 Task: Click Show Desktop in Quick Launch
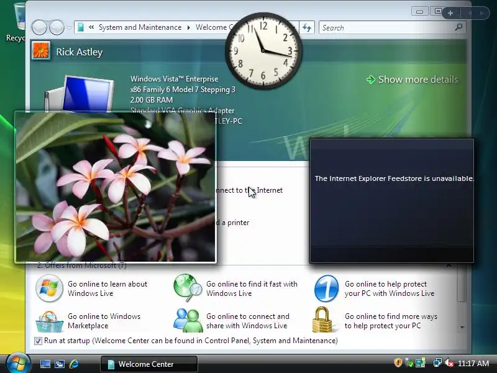pyautogui.click(x=45, y=364)
